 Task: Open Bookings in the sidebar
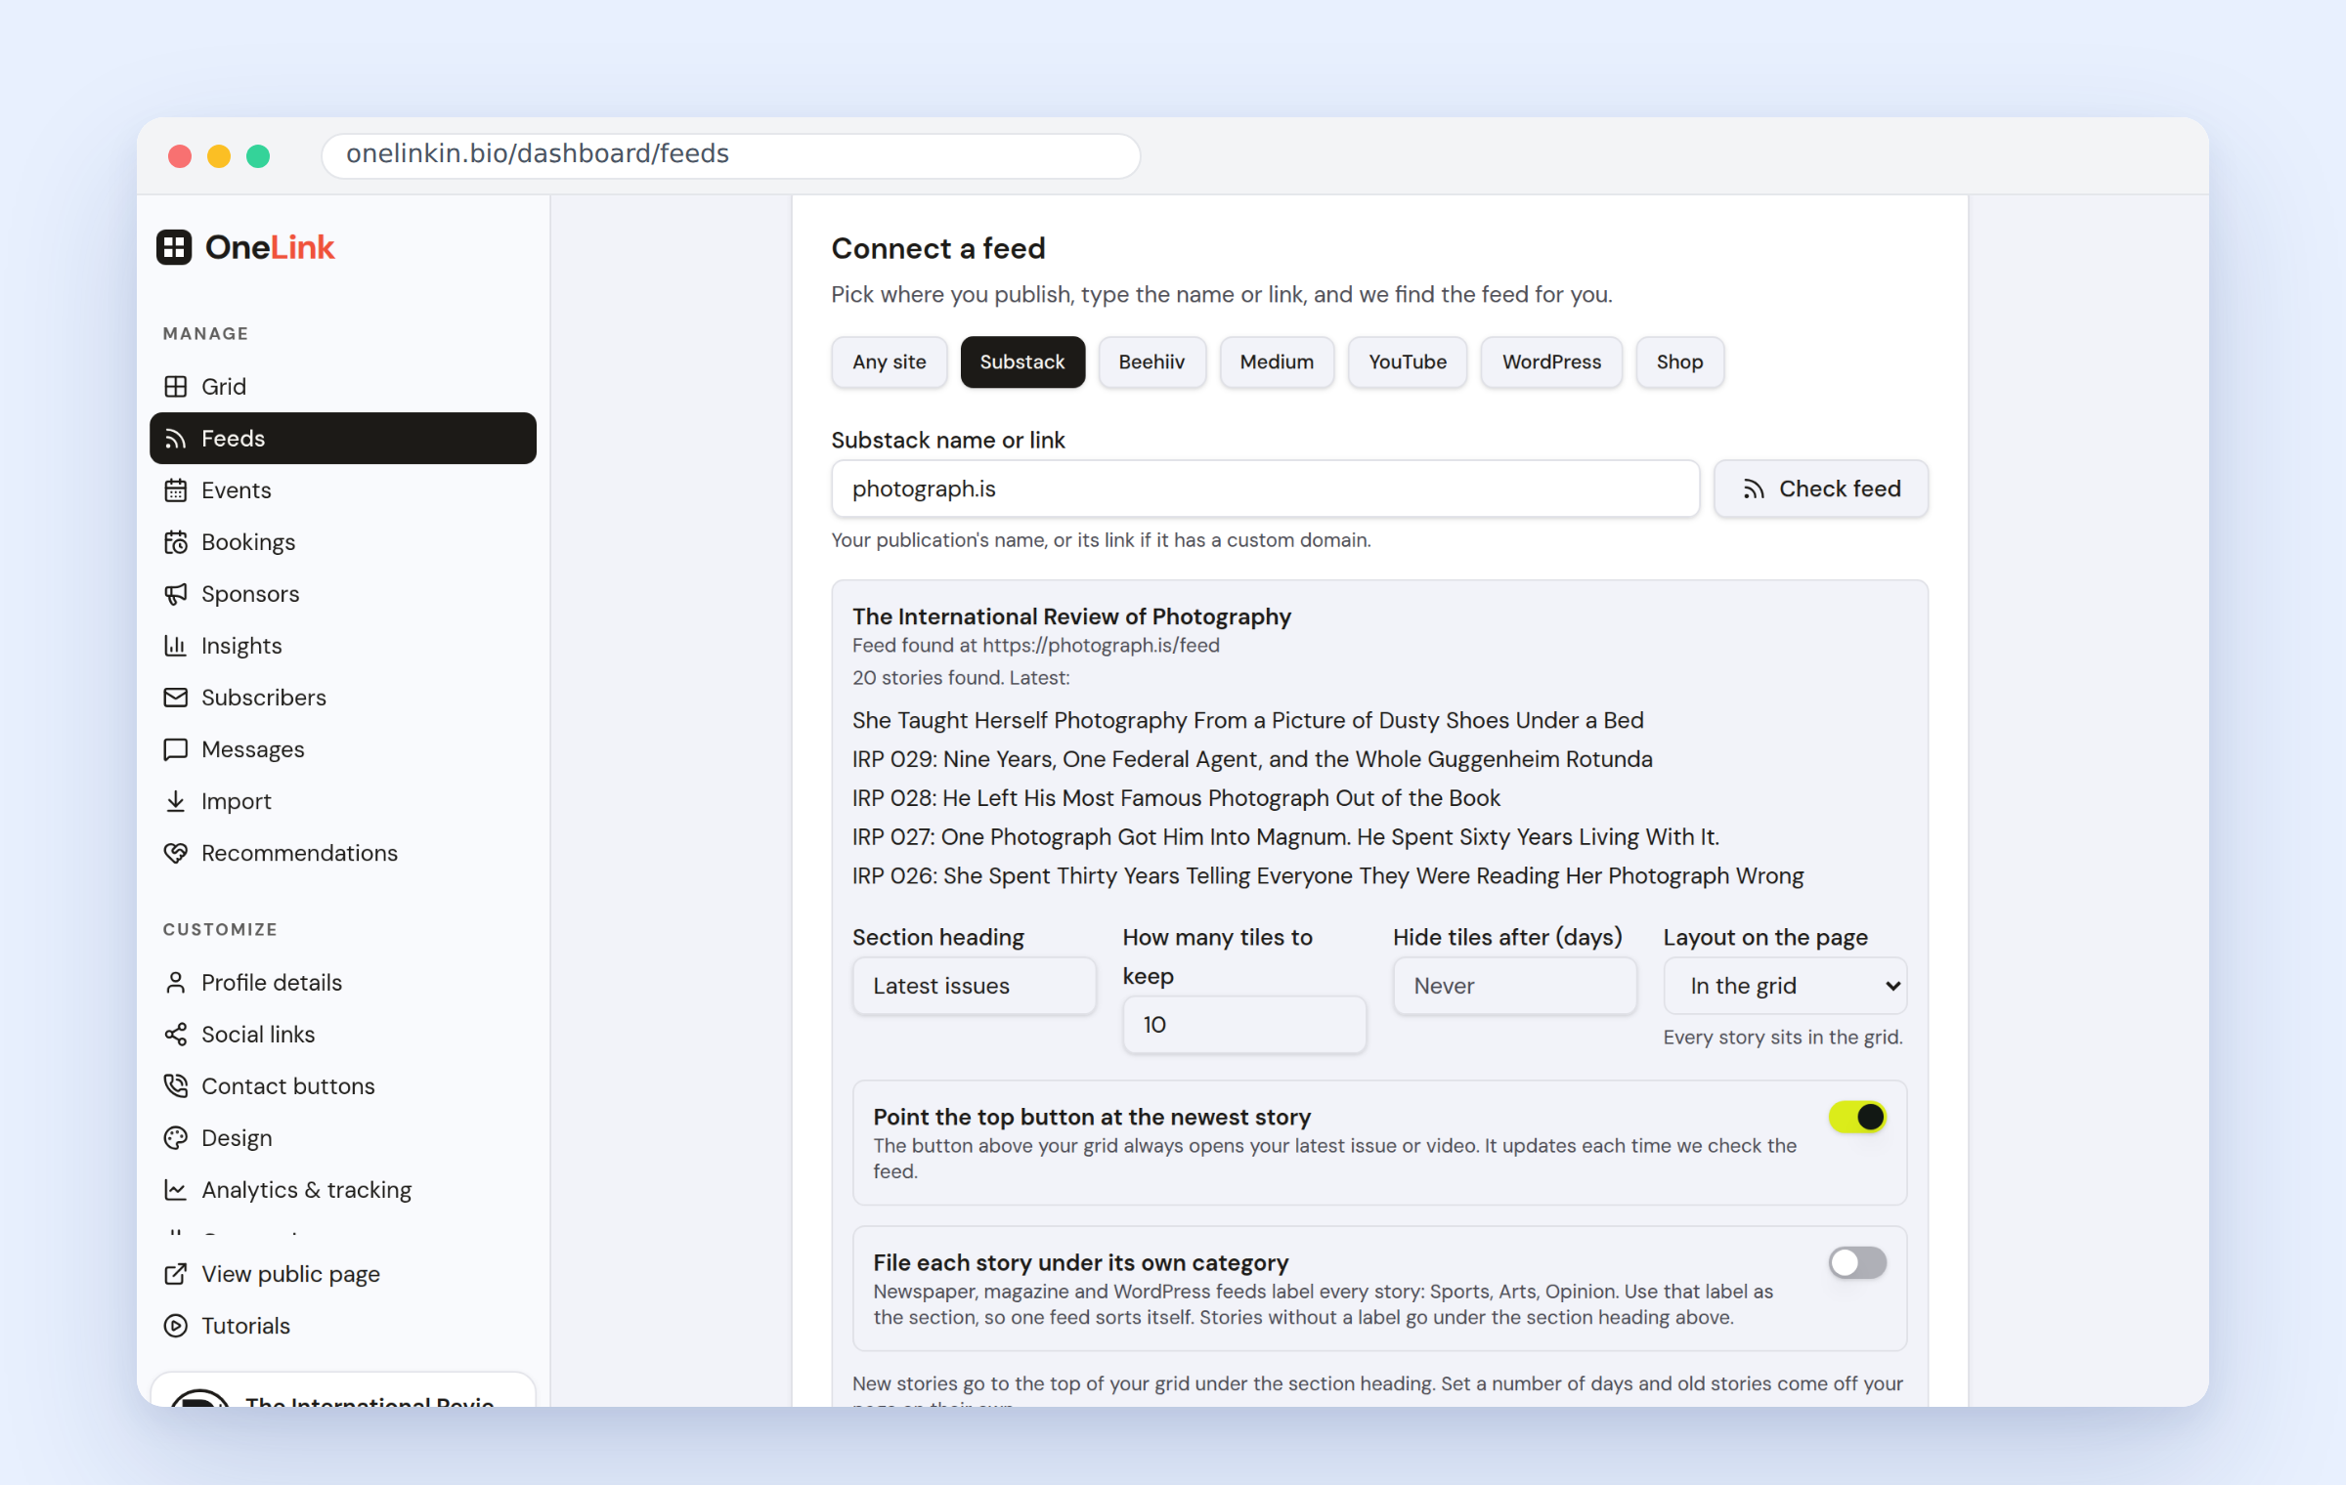click(x=343, y=542)
